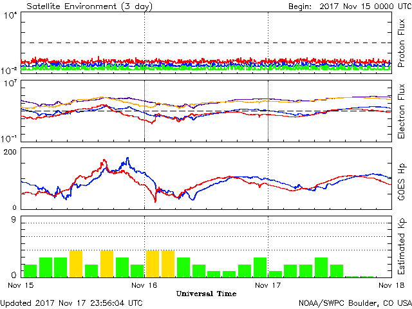Click the proton flux upper scale value 10⁴

tap(10, 15)
